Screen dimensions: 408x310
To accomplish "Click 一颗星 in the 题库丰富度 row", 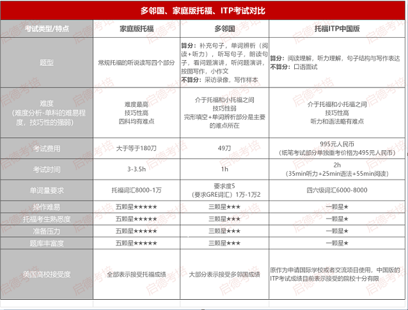I will coord(337,244).
